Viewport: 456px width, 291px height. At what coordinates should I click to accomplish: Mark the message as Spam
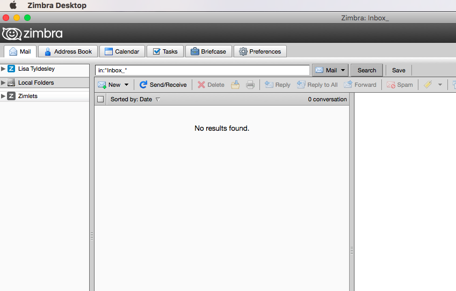point(400,85)
